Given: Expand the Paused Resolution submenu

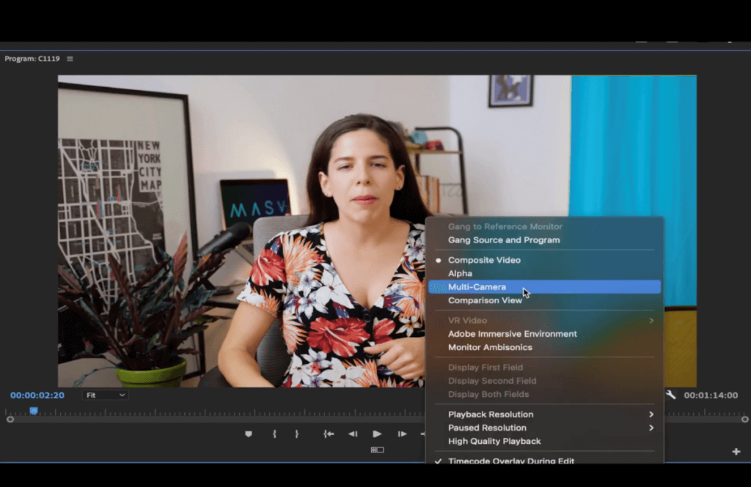Looking at the screenshot, I should tap(486, 427).
